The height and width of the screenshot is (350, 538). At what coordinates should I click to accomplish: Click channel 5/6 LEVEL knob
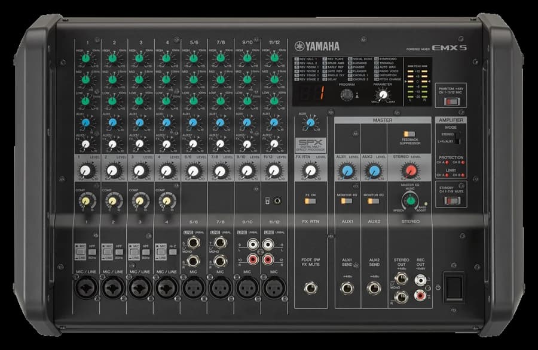tap(193, 171)
